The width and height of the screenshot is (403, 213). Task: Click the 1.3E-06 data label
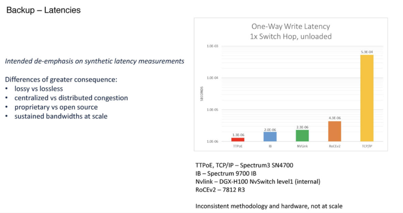point(238,135)
